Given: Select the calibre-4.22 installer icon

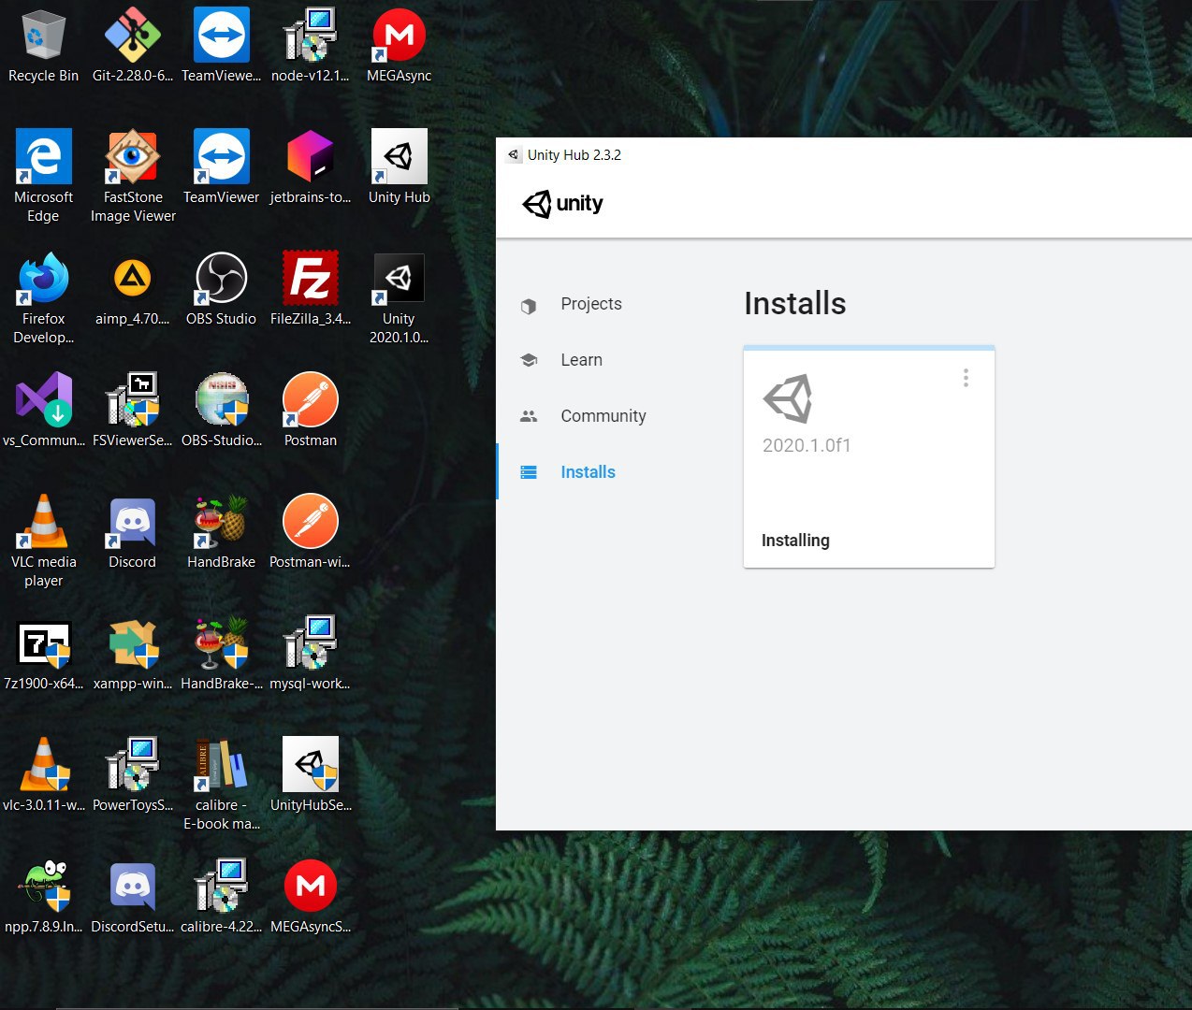Looking at the screenshot, I should click(222, 896).
